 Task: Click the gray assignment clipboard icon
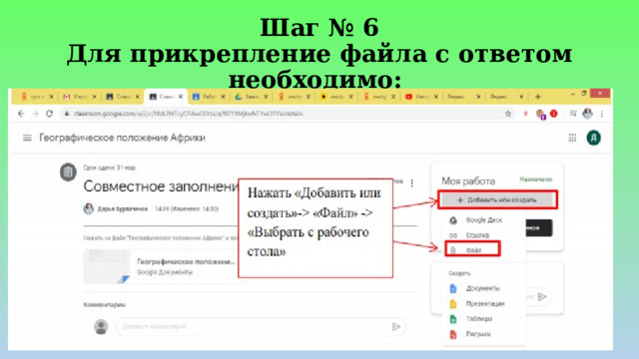68,172
